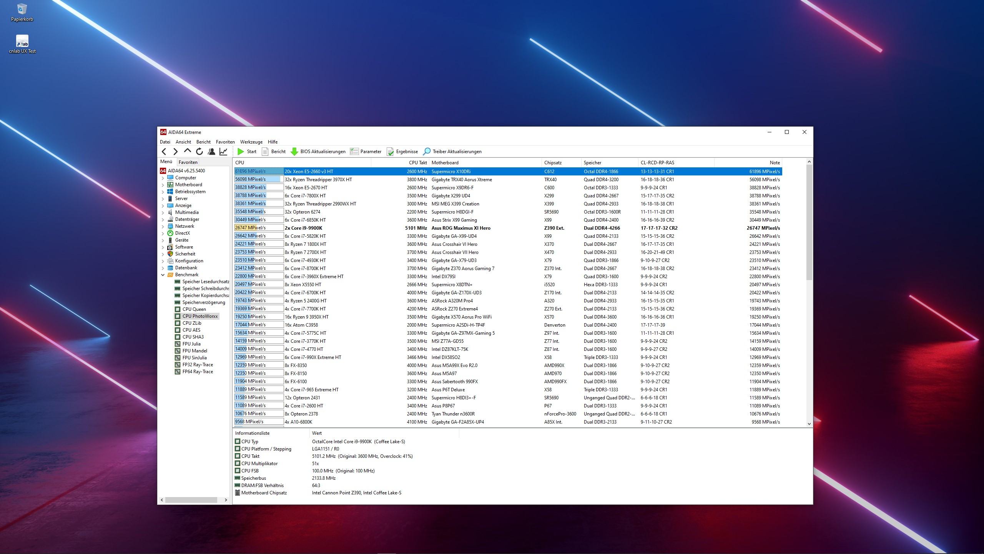The image size is (984, 554).
Task: Click the Bericht toolbar button
Action: pos(274,152)
